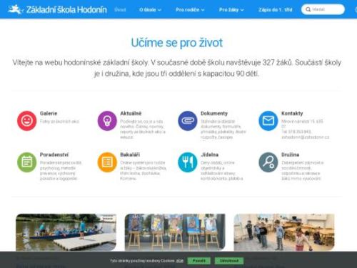Decline cookies with the right green button
The width and height of the screenshot is (357, 268).
[x=229, y=261]
